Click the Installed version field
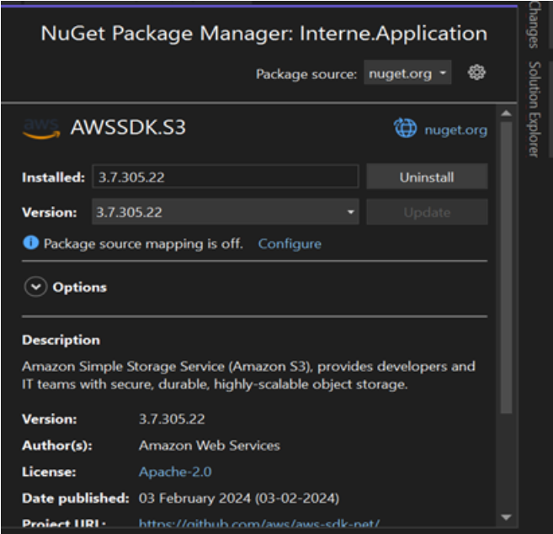The width and height of the screenshot is (553, 534). pyautogui.click(x=226, y=177)
